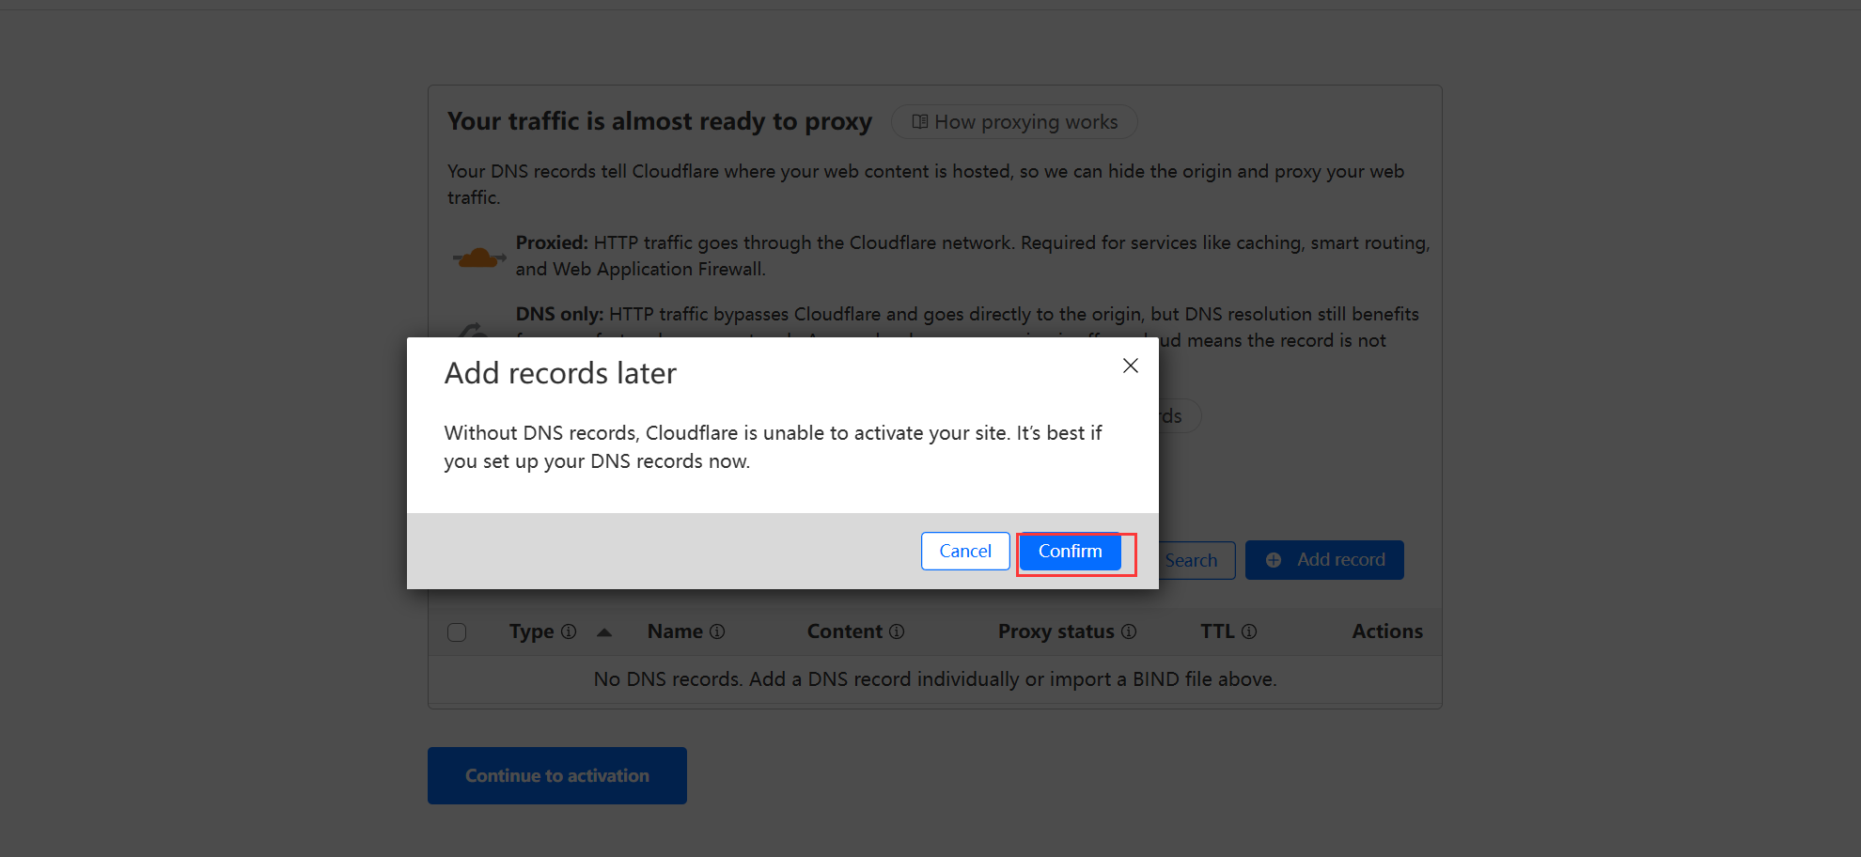
Task: Click the Cancel button in dialog
Action: click(965, 551)
